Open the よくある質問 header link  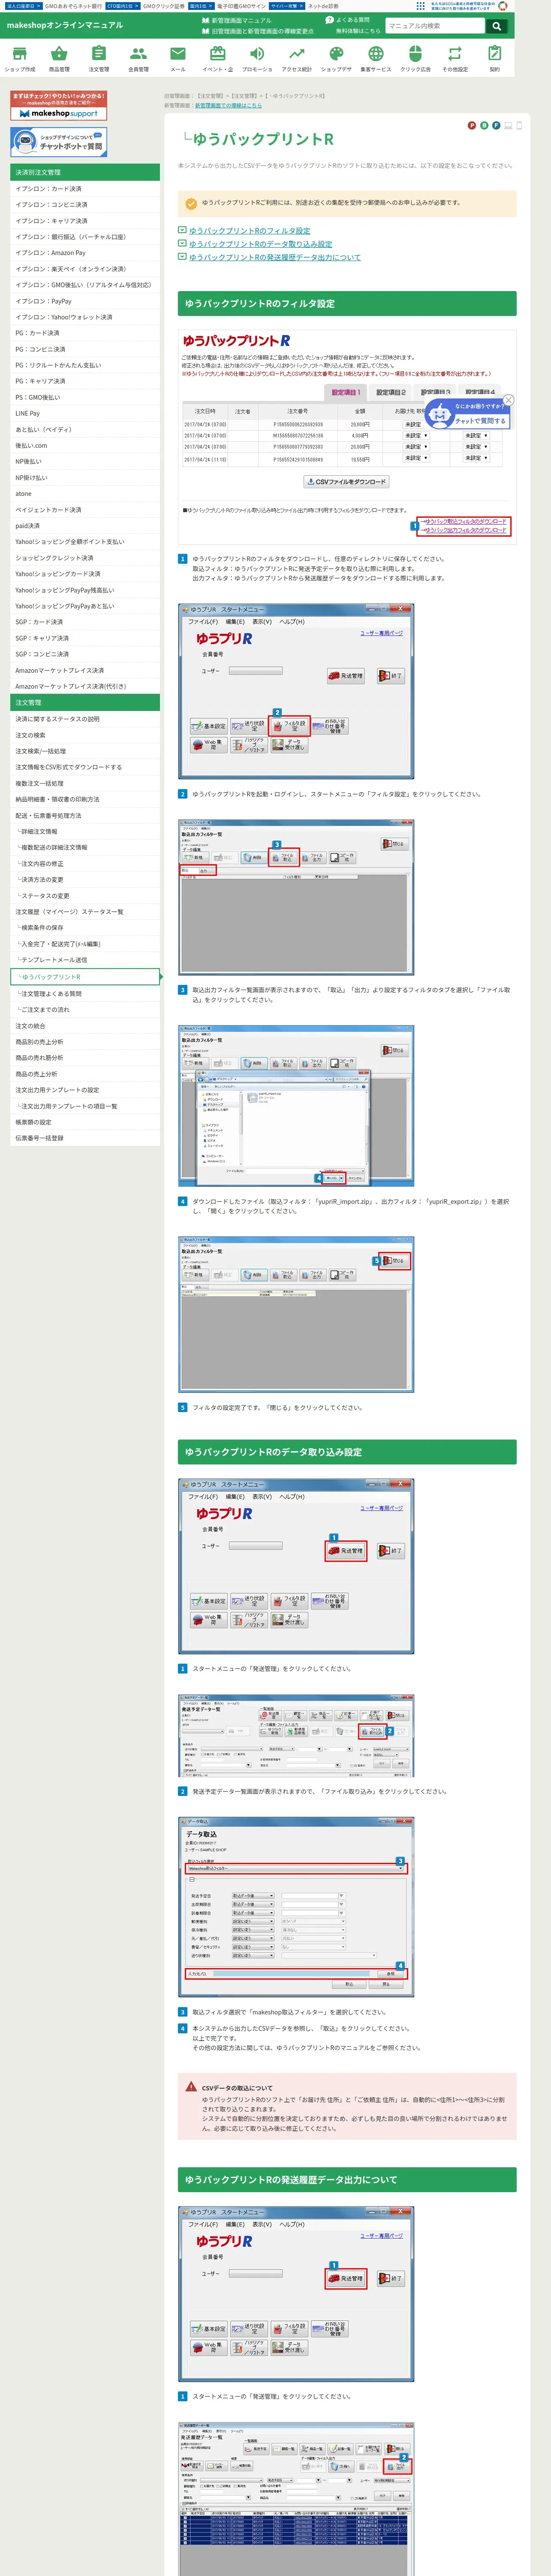coord(348,20)
